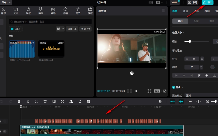Toggle the 混合 checkbox
The width and height of the screenshot is (218, 136).
click(x=173, y=87)
